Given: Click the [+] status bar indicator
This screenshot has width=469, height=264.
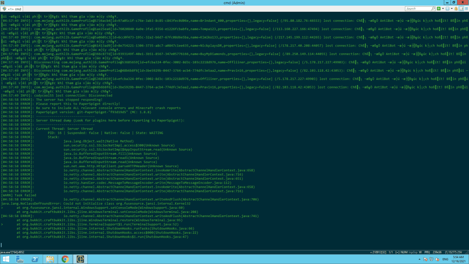Looking at the screenshot, I should 397,252.
